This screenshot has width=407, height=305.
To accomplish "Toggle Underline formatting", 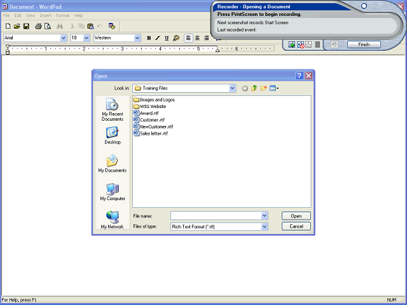I will click(167, 38).
